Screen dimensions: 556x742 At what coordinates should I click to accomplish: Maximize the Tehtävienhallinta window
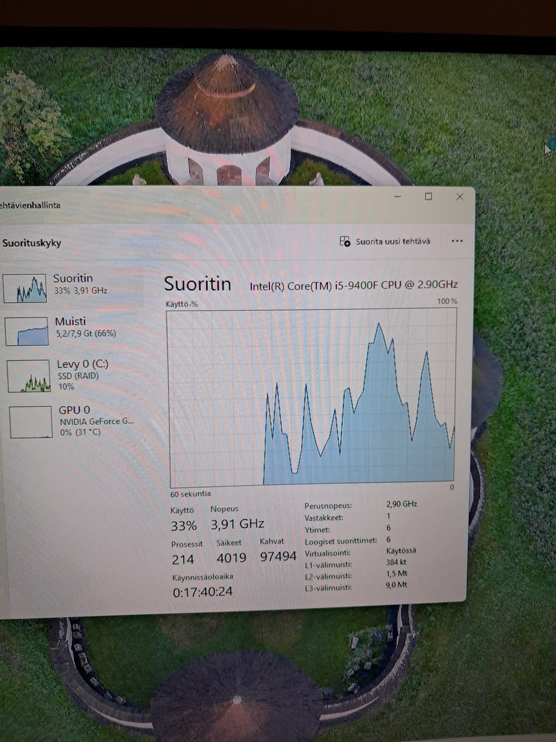(x=429, y=197)
